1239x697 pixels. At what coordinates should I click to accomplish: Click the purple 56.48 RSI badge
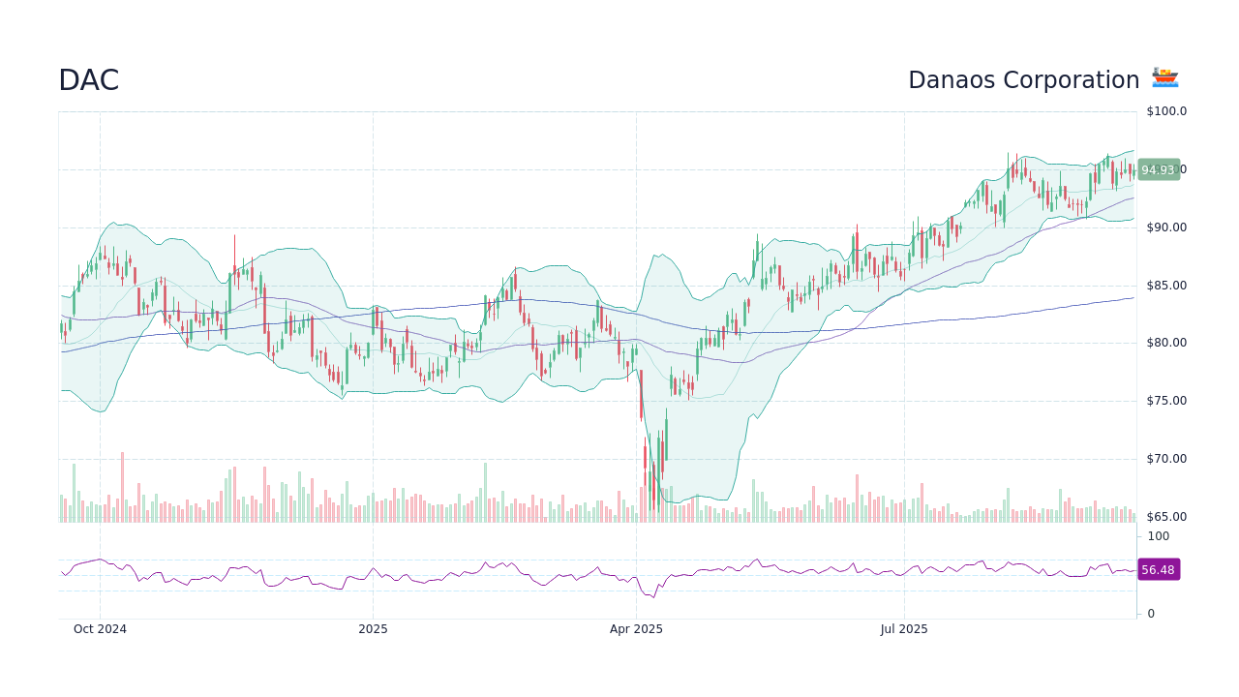point(1157,570)
